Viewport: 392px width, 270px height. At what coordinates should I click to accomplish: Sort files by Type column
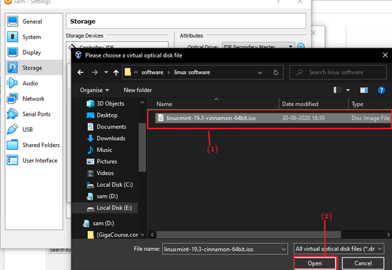pos(357,104)
